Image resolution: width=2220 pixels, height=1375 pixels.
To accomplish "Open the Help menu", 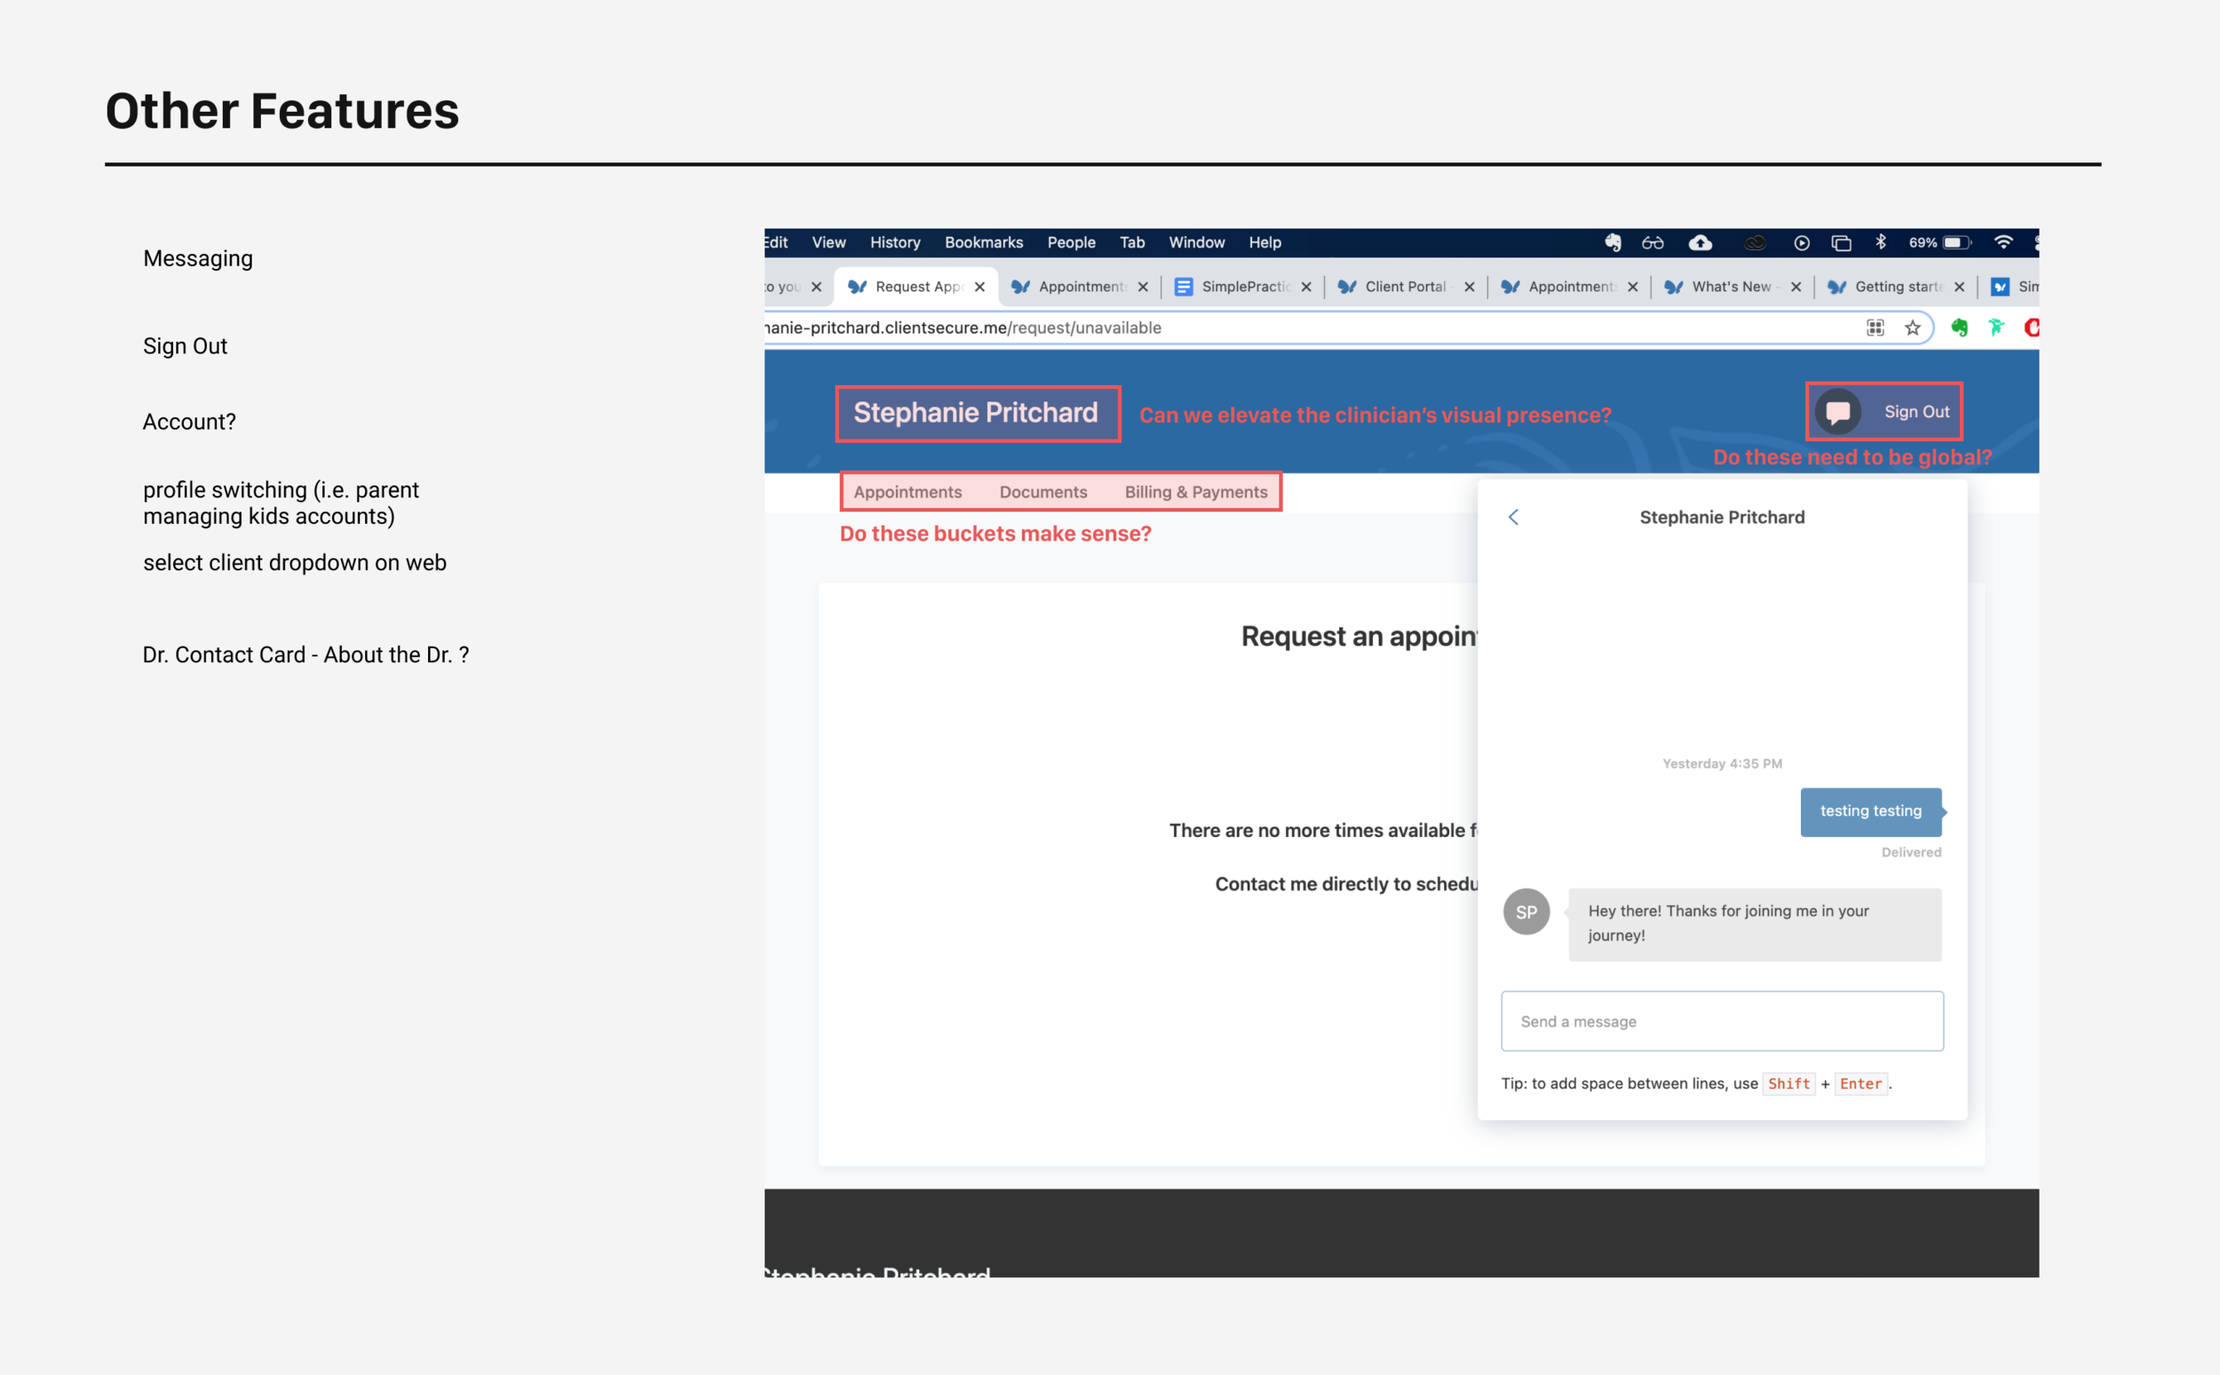I will click(1265, 243).
